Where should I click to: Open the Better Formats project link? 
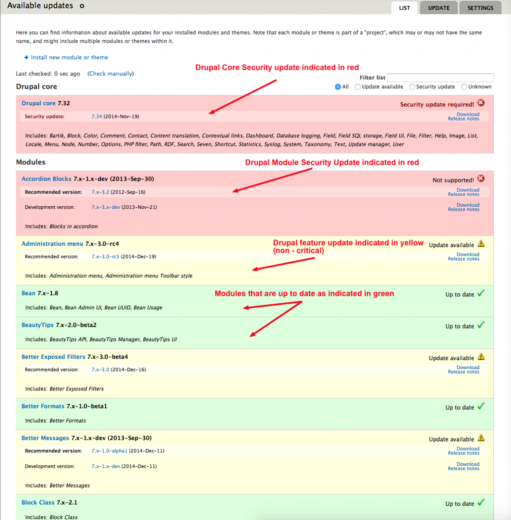(43, 406)
